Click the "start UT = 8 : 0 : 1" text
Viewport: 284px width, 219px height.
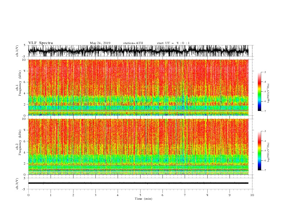click(173, 43)
